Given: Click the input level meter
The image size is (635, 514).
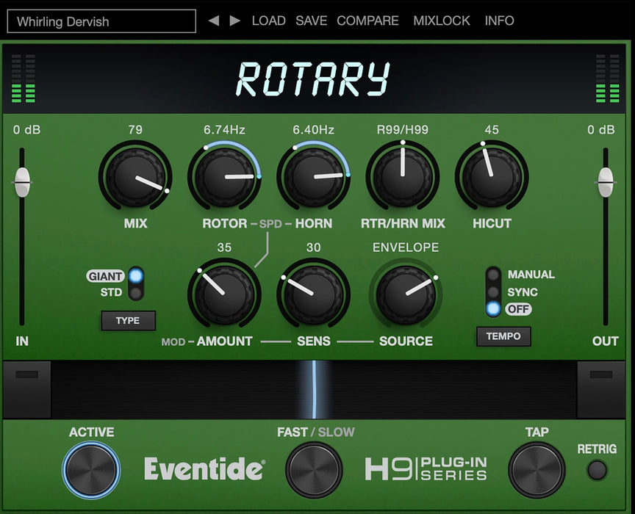Looking at the screenshot, I should (24, 78).
